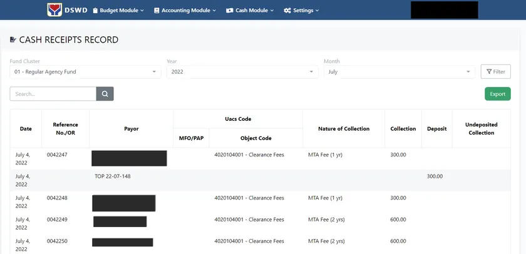Click reference number 0042249
The width and height of the screenshot is (526, 254).
(x=57, y=220)
